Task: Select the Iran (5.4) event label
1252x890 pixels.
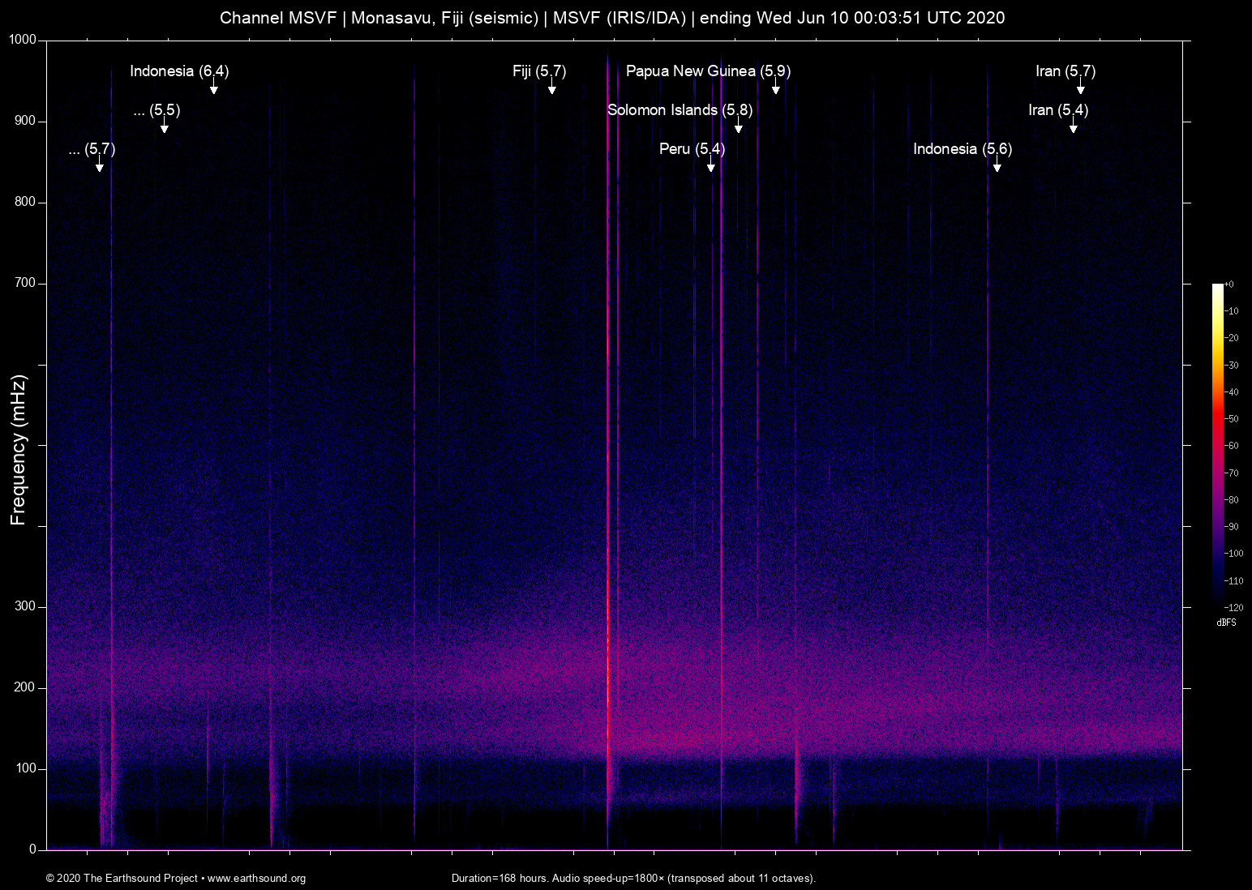Action: [1058, 110]
